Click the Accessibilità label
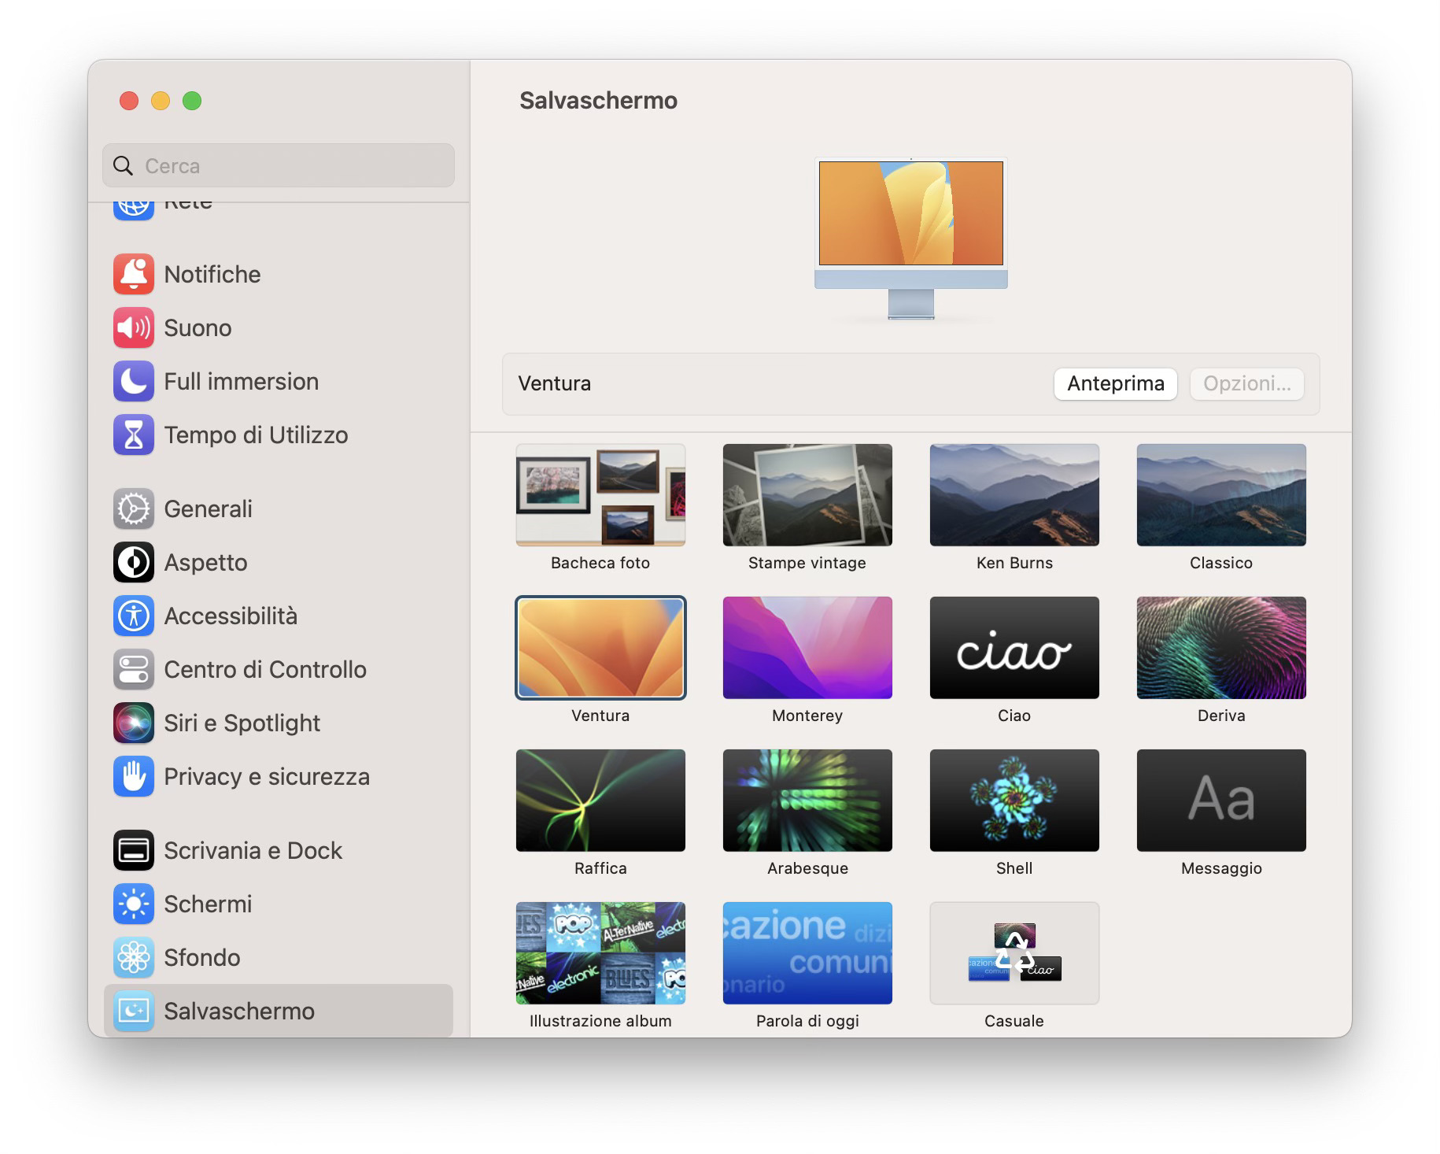This screenshot has width=1440, height=1154. coord(231,616)
